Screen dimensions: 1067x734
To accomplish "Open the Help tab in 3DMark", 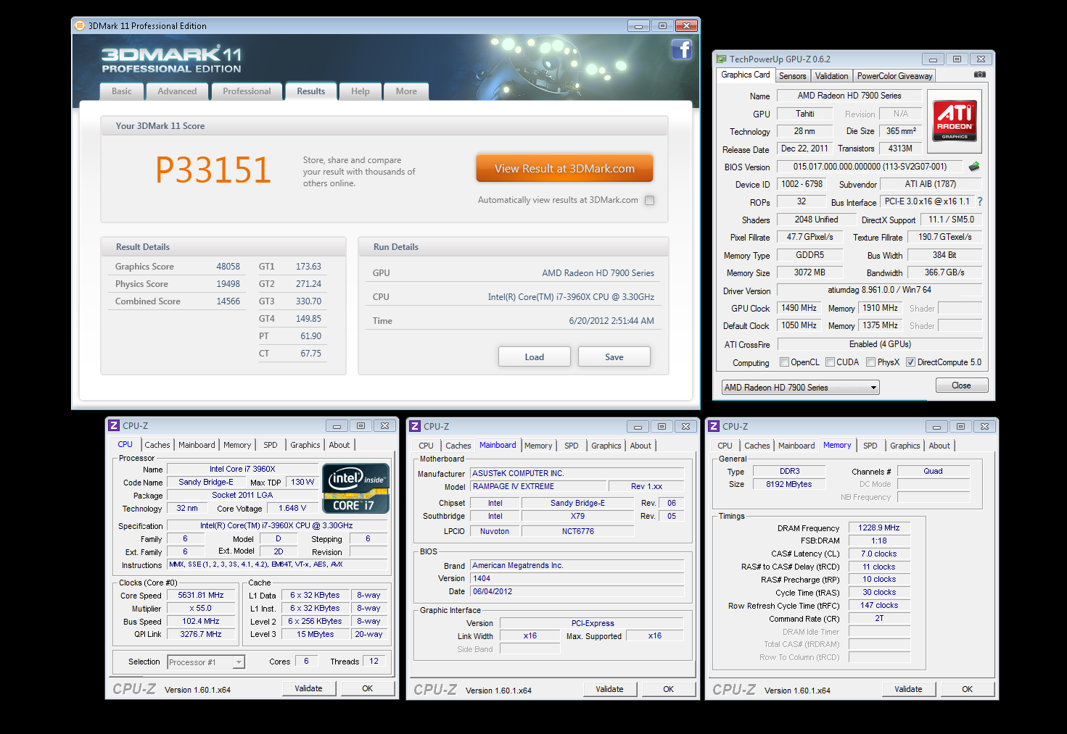I will point(361,91).
